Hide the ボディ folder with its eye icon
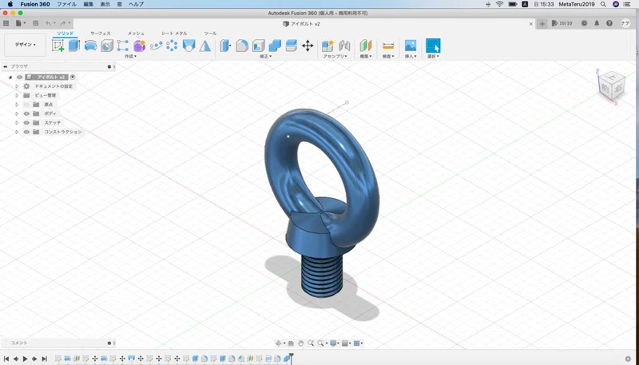 coord(26,113)
